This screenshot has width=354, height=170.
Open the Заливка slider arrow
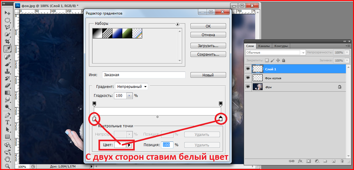pyautogui.click(x=347, y=60)
